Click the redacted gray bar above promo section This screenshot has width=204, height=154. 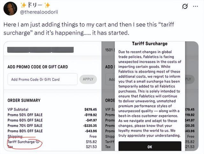(x=40, y=50)
